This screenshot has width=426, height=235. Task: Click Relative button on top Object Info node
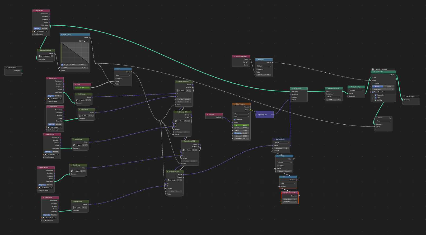click(x=44, y=29)
